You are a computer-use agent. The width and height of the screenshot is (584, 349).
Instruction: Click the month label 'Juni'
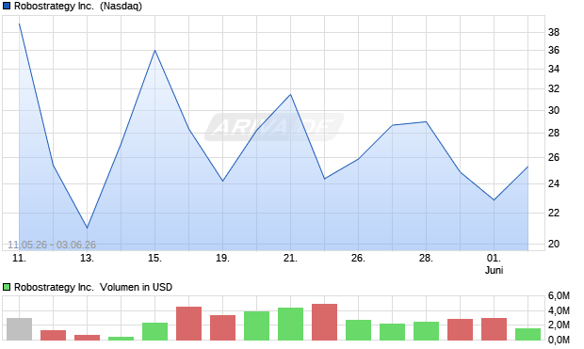[494, 270]
